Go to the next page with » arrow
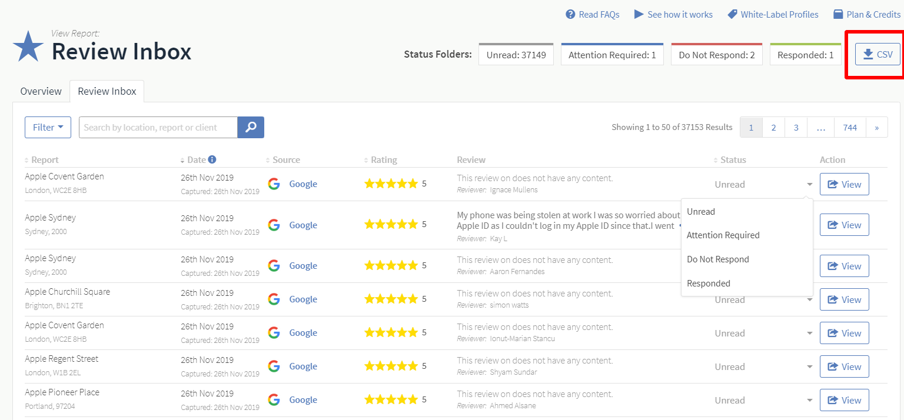Viewport: 904px width, 420px height. click(877, 127)
